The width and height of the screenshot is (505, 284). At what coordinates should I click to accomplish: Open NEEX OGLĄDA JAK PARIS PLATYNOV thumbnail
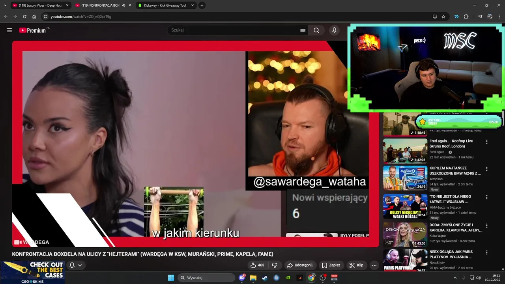click(x=405, y=260)
